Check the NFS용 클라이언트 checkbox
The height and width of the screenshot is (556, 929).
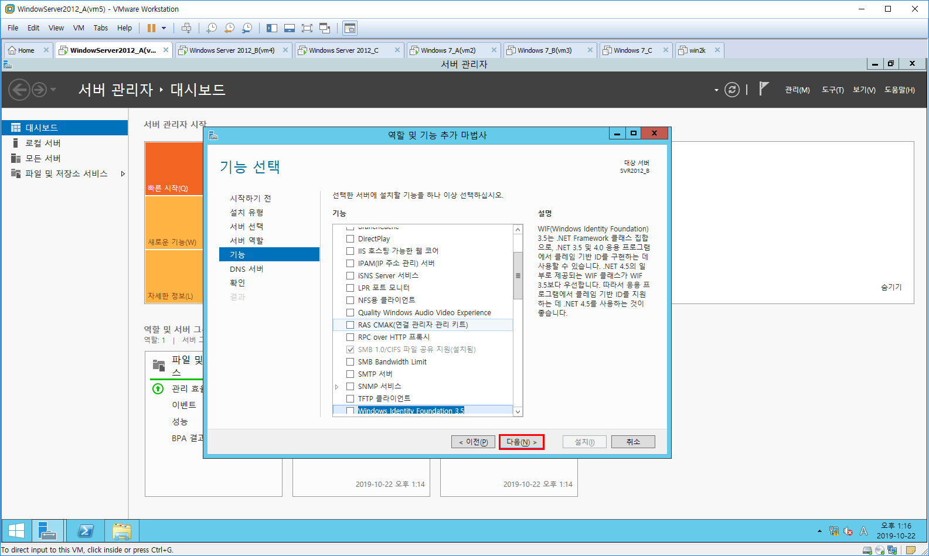(x=350, y=300)
